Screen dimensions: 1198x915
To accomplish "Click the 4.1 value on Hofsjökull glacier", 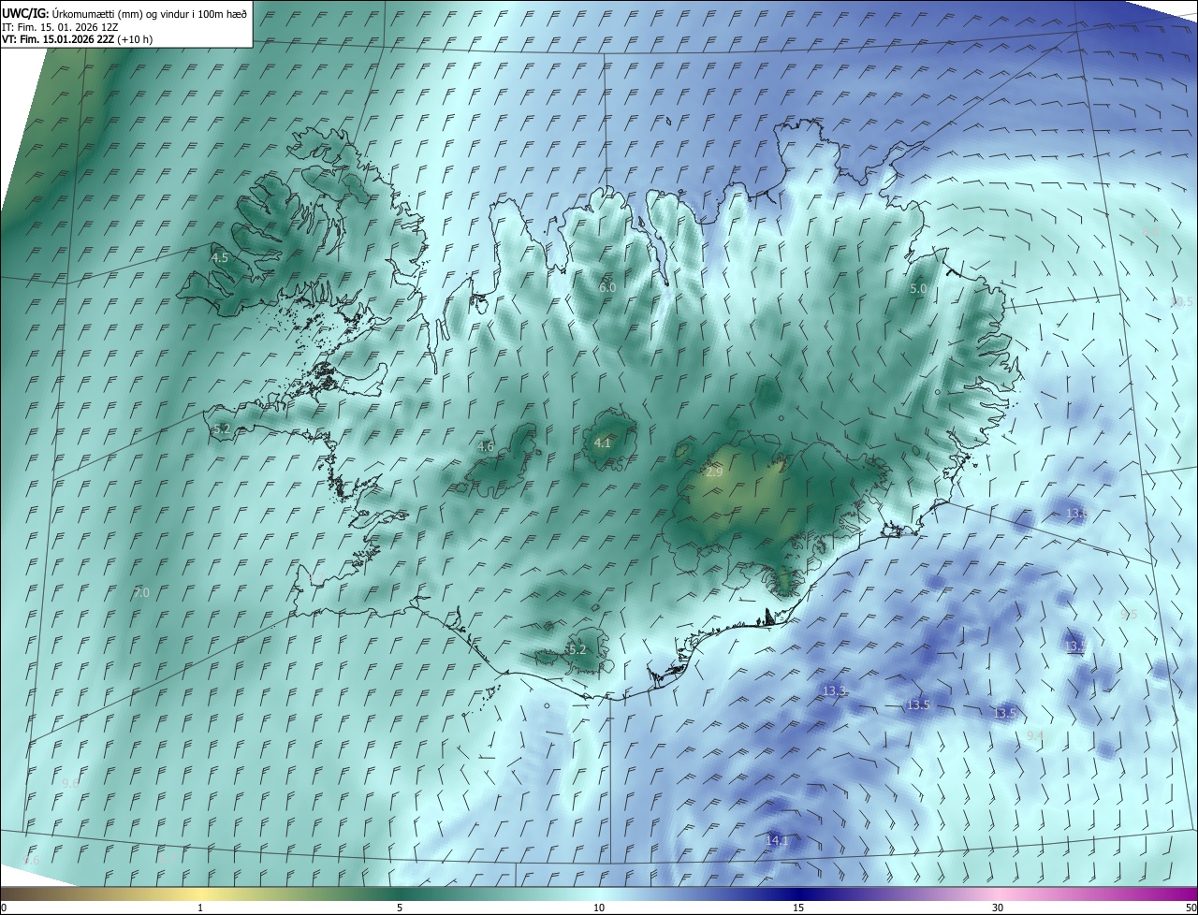I will coord(603,443).
